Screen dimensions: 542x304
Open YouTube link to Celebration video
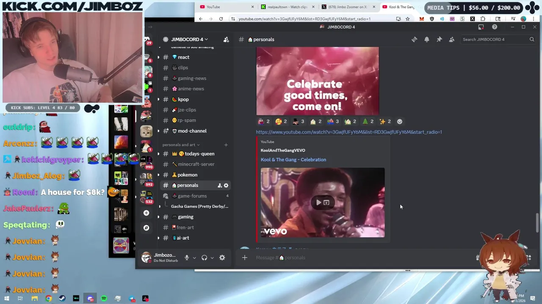pos(349,132)
